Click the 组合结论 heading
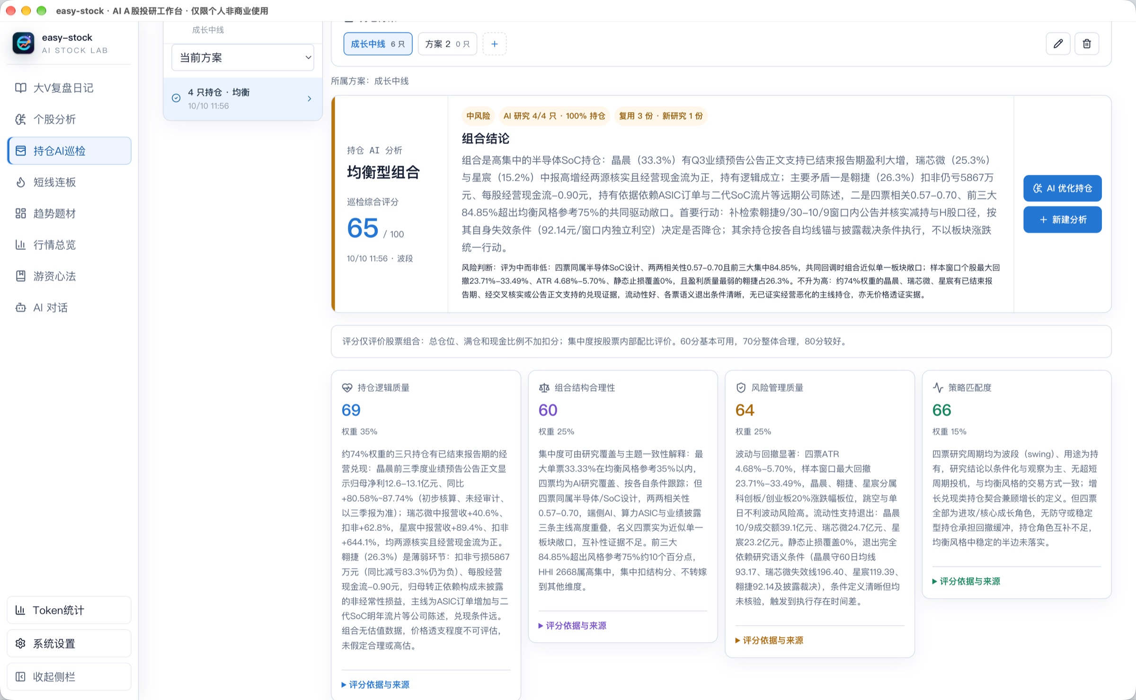The width and height of the screenshot is (1136, 700). 485,139
